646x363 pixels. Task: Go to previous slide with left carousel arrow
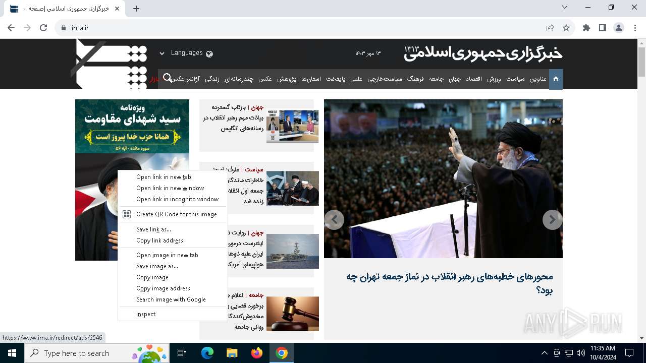[x=334, y=220]
